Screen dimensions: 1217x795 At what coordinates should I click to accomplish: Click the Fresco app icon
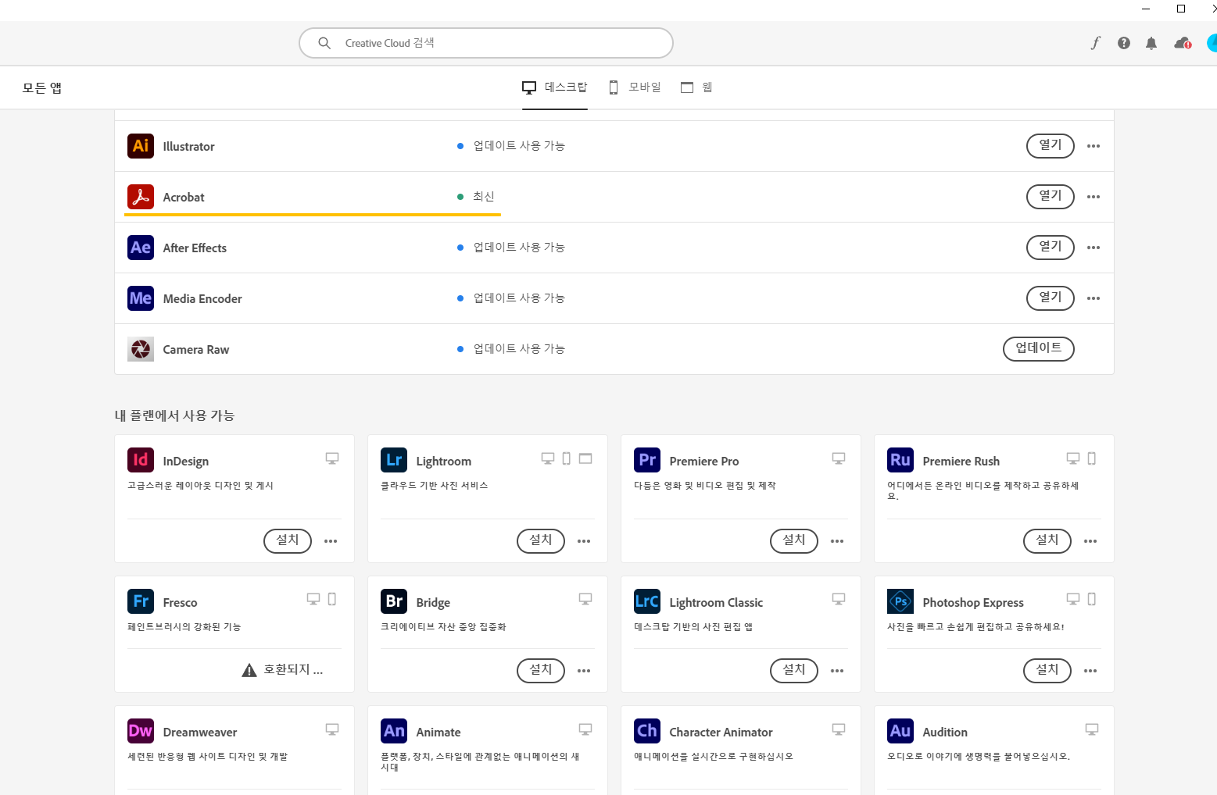coord(141,601)
